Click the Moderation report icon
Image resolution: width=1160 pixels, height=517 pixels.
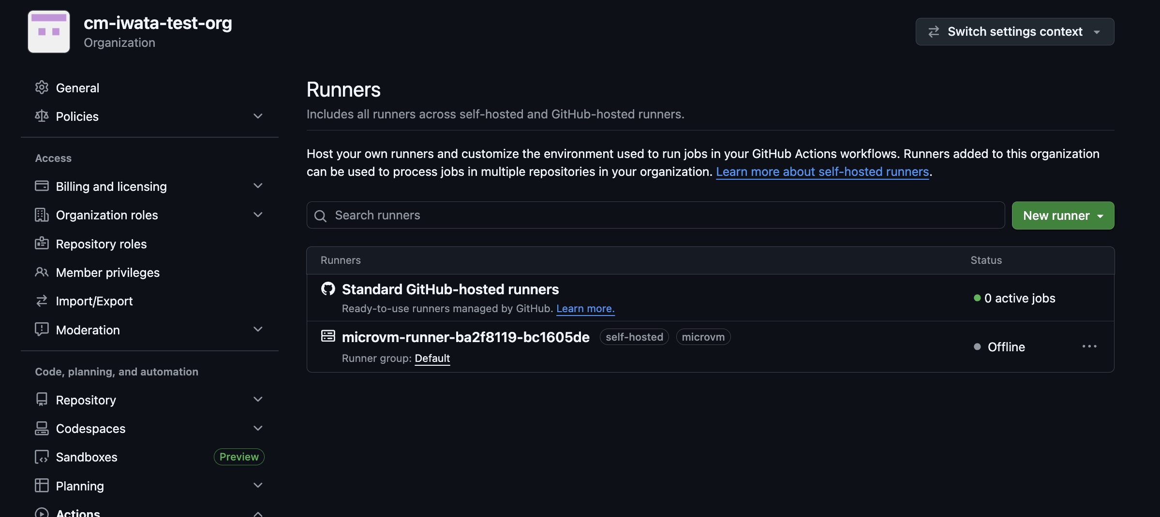point(42,330)
